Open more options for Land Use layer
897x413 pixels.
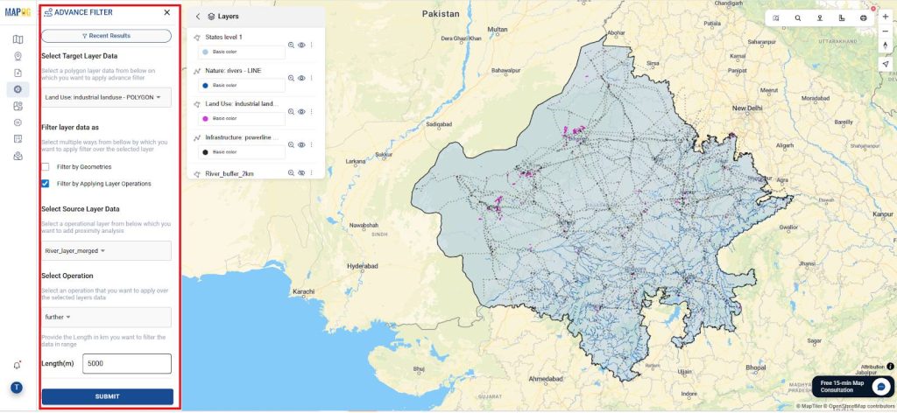312,112
